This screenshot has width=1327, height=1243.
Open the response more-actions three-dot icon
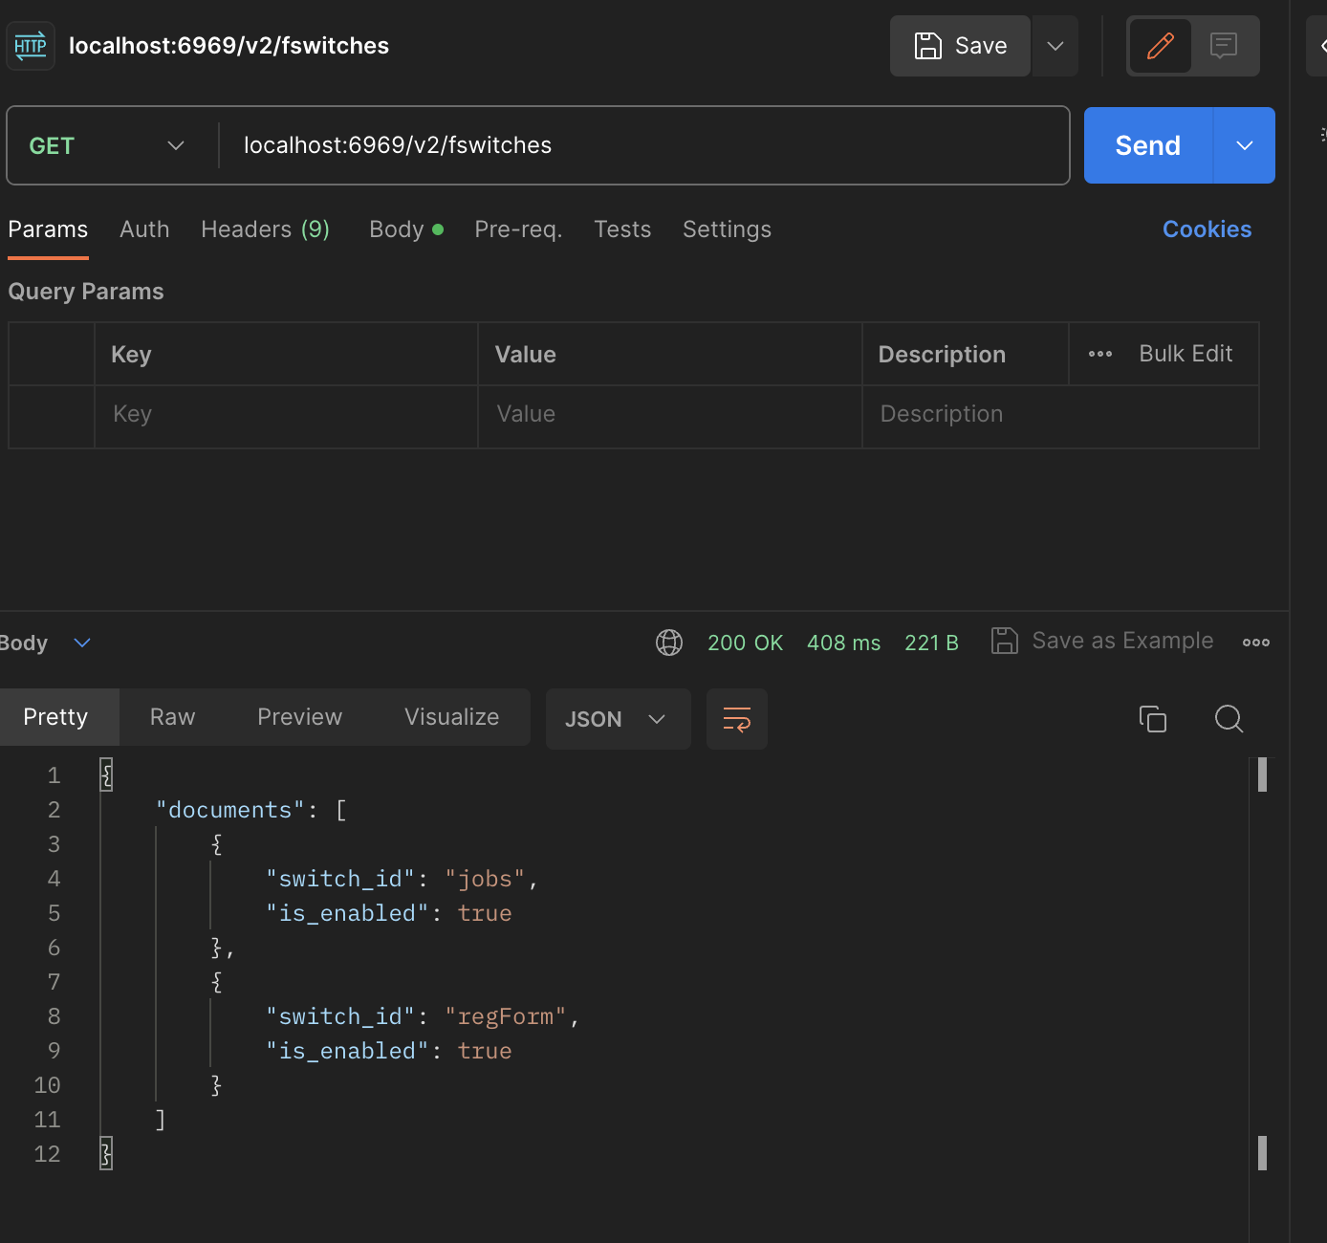point(1255,642)
